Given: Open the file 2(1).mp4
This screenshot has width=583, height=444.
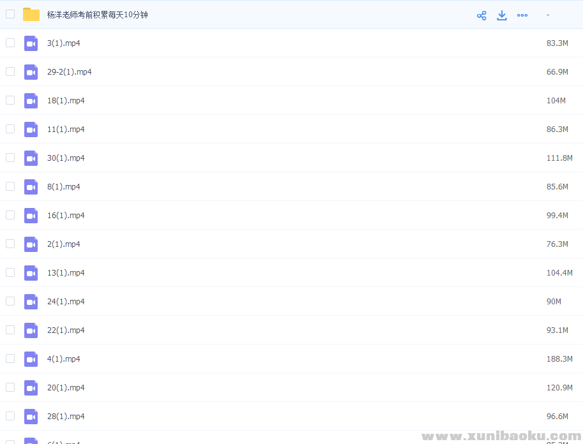Looking at the screenshot, I should click(63, 244).
